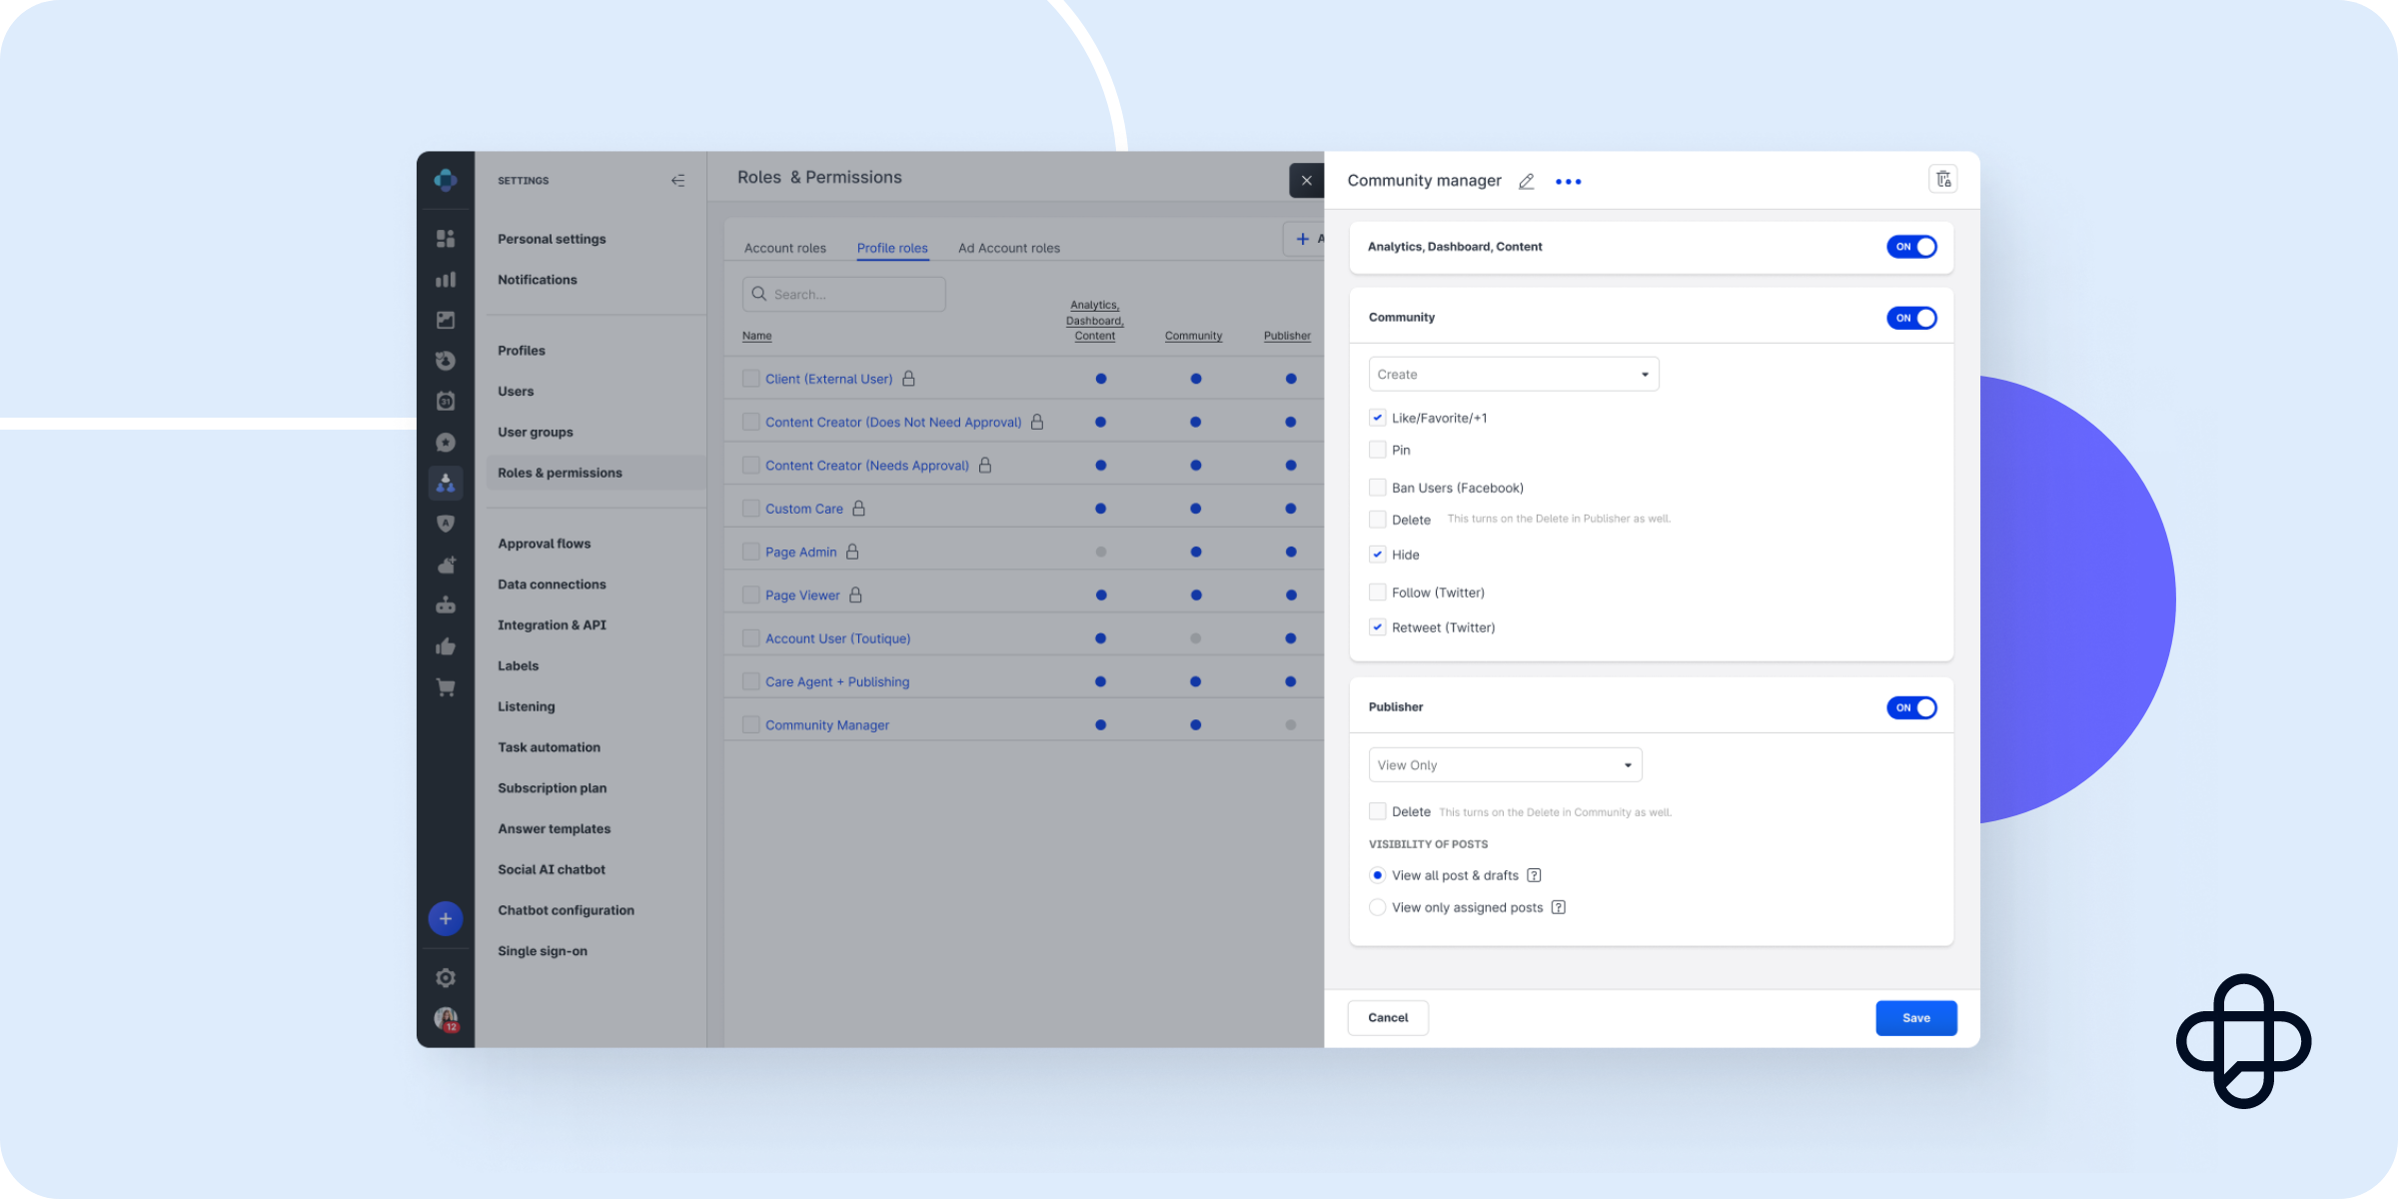Viewport: 2398px width, 1199px height.
Task: Save the Community manager role settings
Action: 1915,1017
